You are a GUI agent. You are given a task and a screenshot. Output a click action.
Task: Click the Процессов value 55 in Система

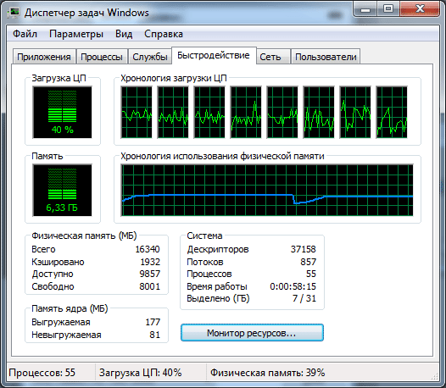(x=311, y=274)
